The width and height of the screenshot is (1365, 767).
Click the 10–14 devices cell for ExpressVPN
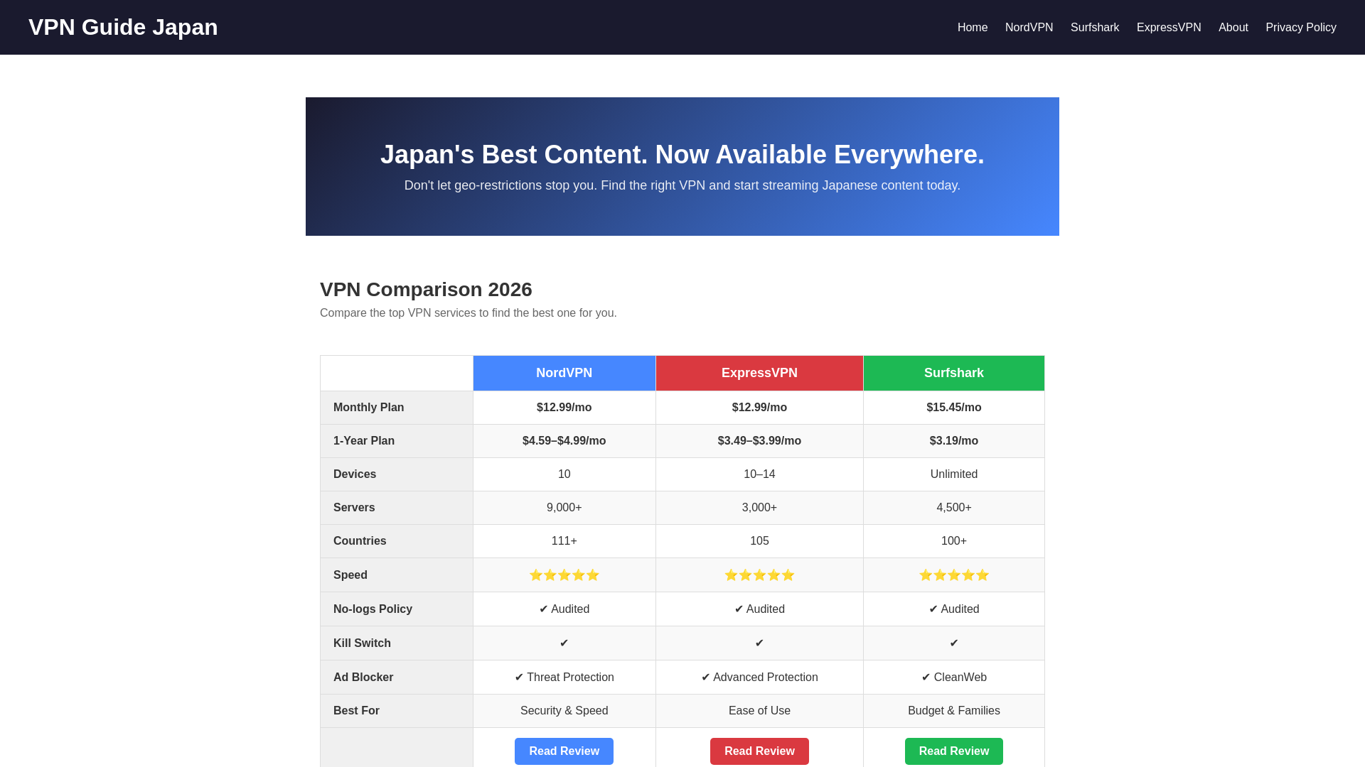click(759, 474)
